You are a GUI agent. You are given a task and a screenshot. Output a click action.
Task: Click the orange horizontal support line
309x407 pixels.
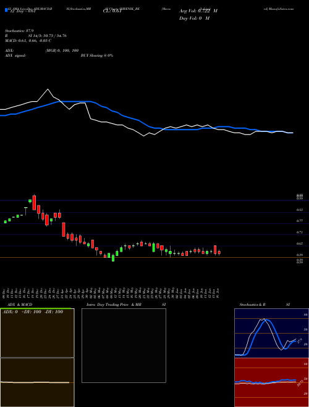coord(154,258)
